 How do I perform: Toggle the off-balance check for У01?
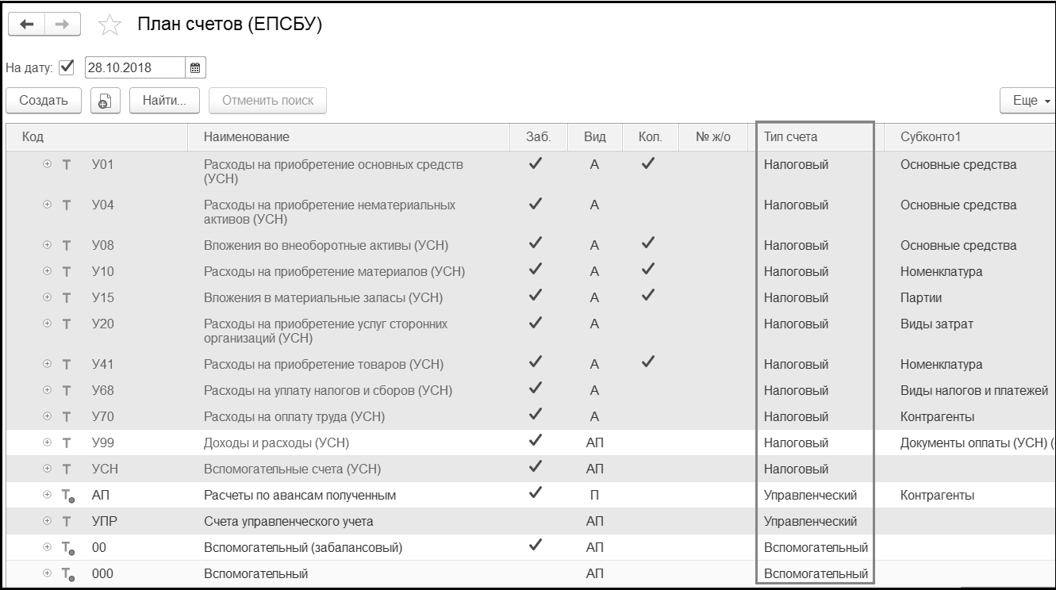coord(536,164)
